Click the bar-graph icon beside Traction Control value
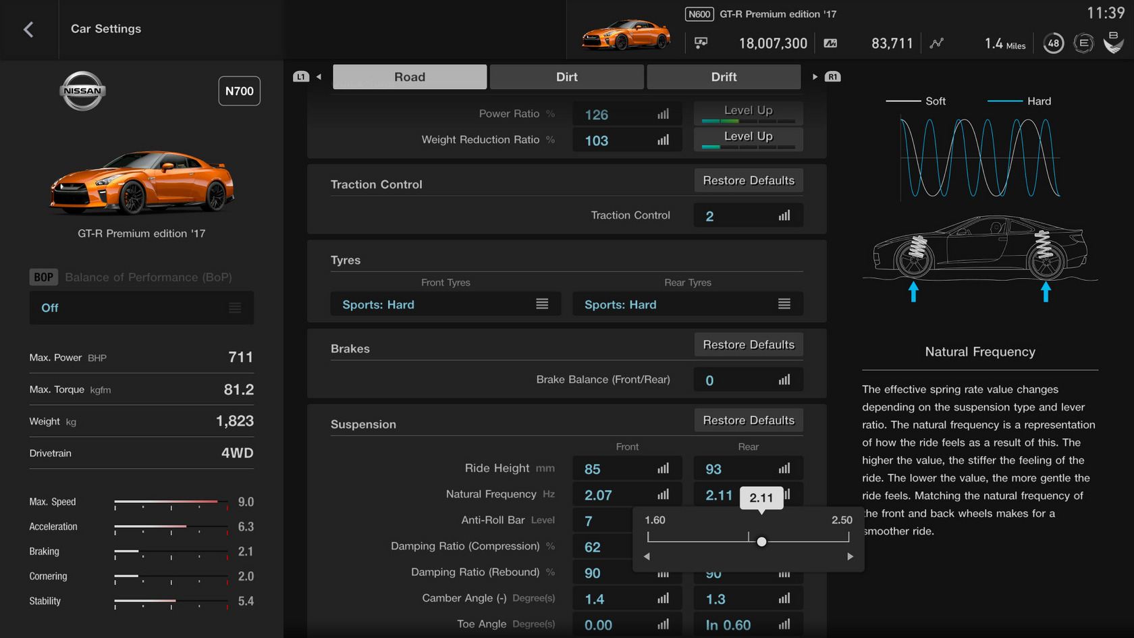1134x638 pixels. (784, 215)
